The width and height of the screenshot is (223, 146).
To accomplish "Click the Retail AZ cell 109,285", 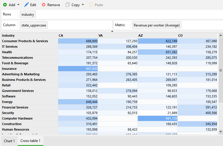I will [158, 85].
